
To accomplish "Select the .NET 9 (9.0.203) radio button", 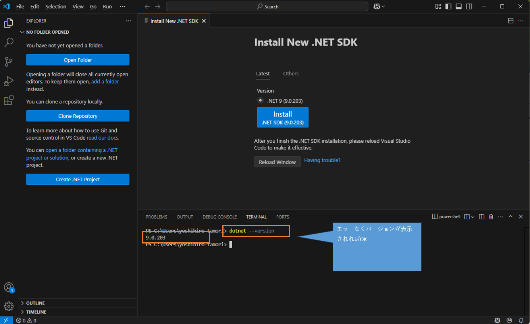I will [x=260, y=100].
